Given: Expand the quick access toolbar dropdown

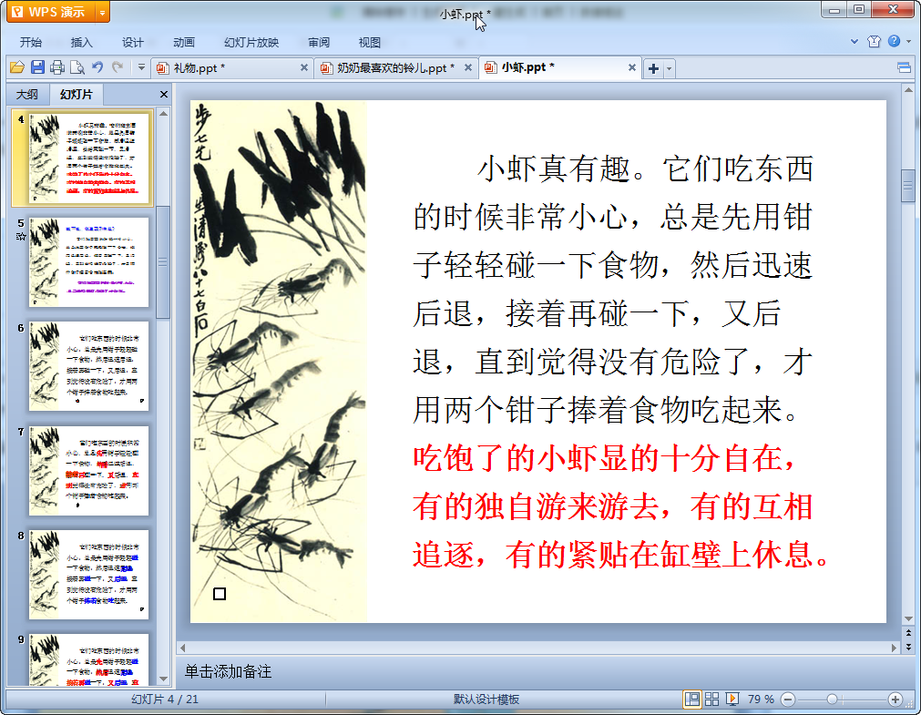Looking at the screenshot, I should (141, 67).
